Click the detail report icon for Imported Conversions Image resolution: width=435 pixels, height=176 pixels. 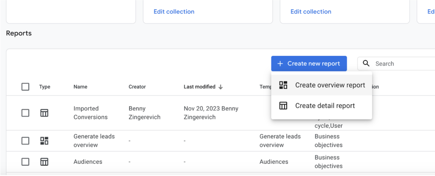click(x=44, y=113)
